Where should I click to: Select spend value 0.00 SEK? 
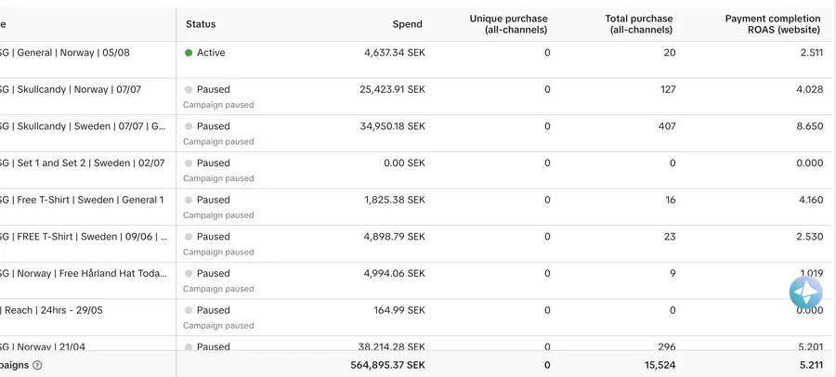tap(405, 163)
